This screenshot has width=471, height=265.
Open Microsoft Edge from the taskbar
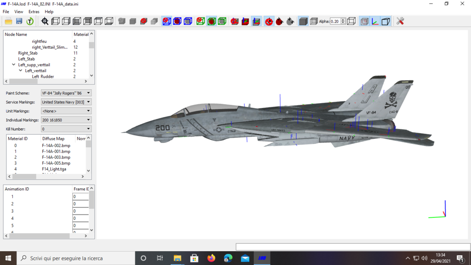(x=228, y=258)
